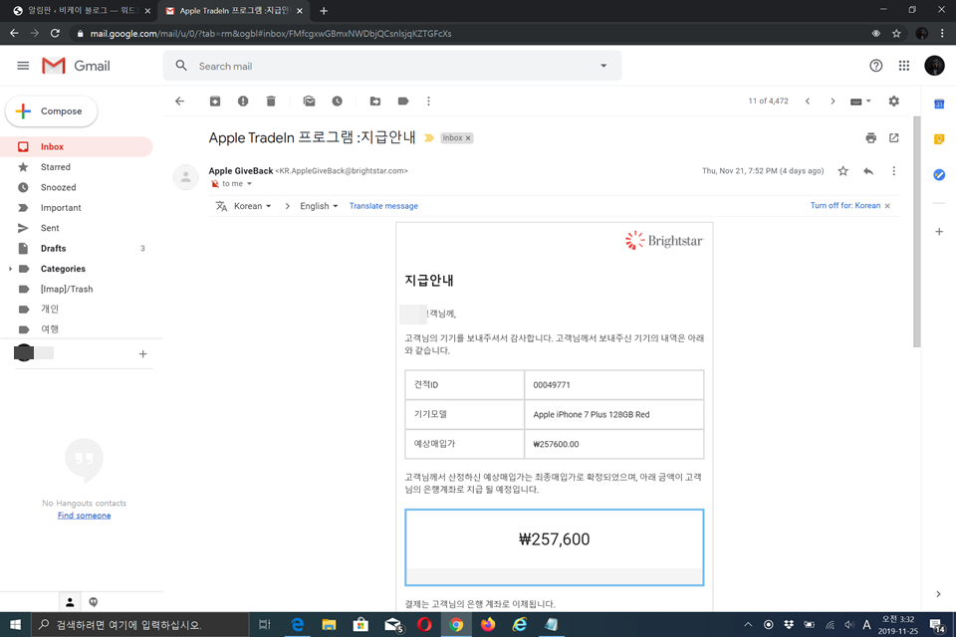
Task: Get add-ons with plus icon
Action: [x=939, y=232]
